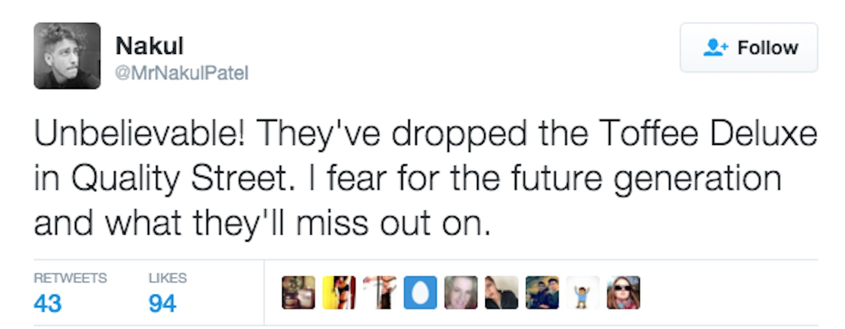Open the liker avatar with yellow background
This screenshot has height=329, width=845.
point(339,293)
